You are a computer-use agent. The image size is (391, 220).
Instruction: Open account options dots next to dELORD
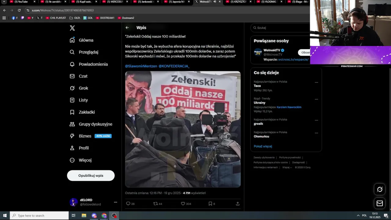115,202
